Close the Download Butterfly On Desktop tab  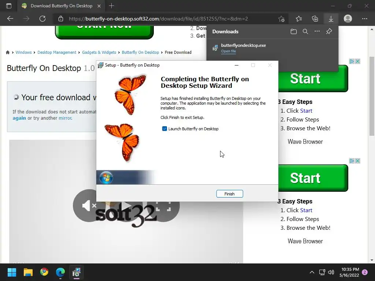pos(99,6)
